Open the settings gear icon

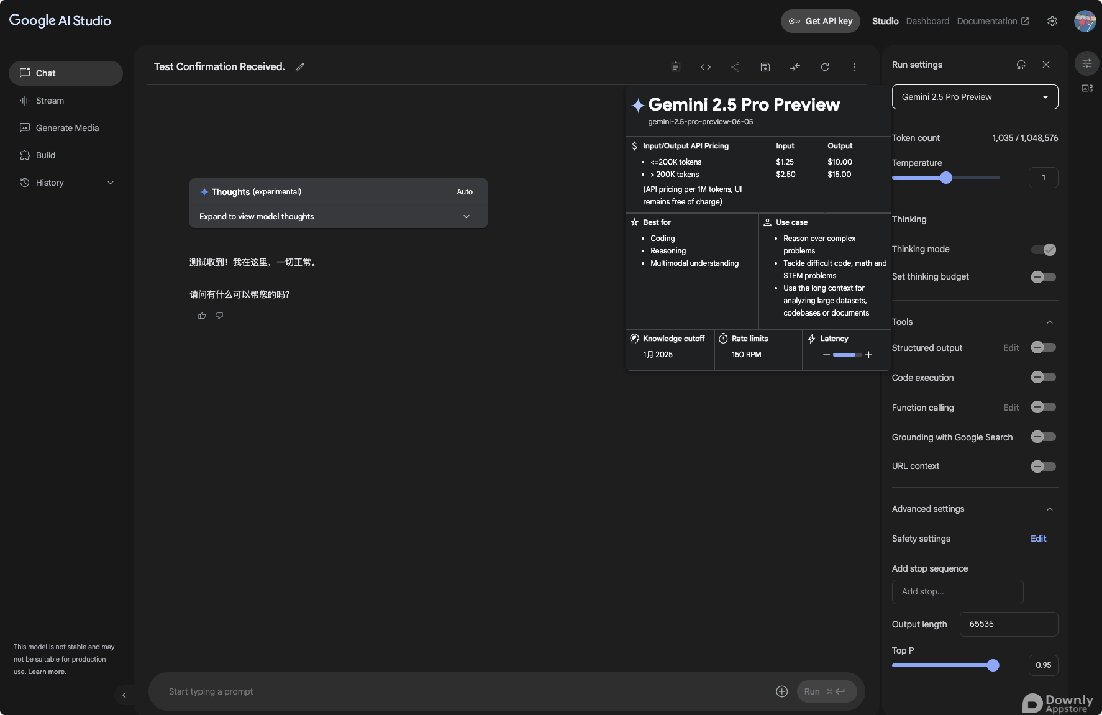click(x=1052, y=21)
